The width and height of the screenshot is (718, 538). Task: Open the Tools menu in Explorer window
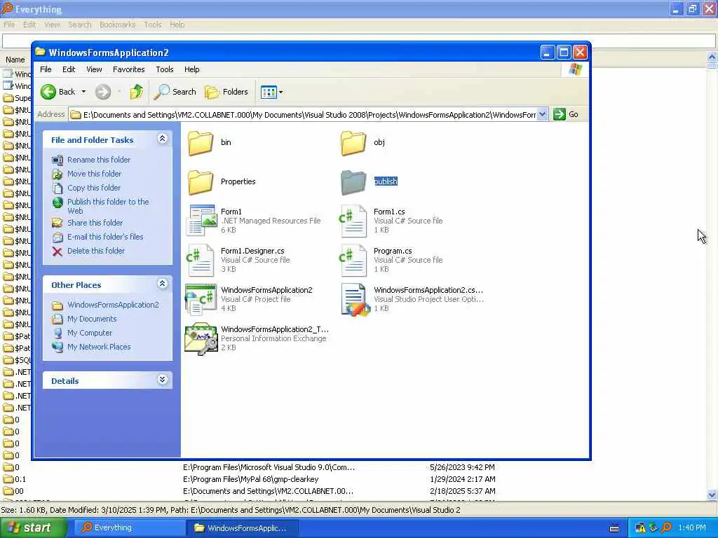[x=164, y=69]
